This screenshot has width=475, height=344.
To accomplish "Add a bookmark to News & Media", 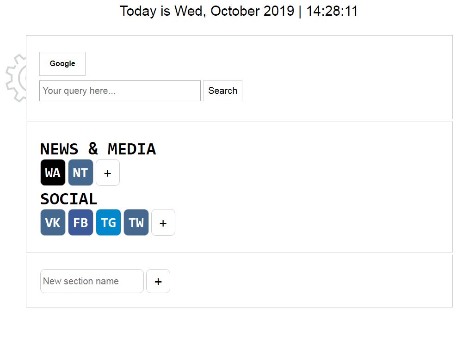I will 108,172.
